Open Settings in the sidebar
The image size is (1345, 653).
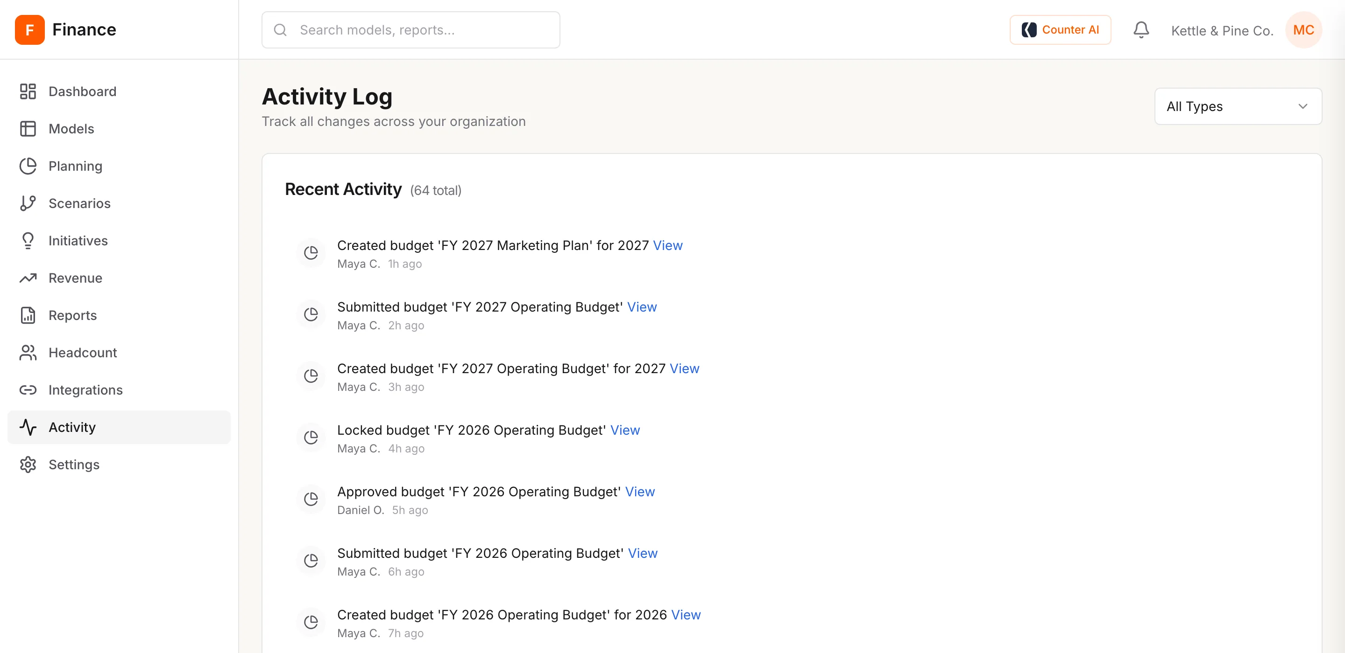(x=119, y=464)
